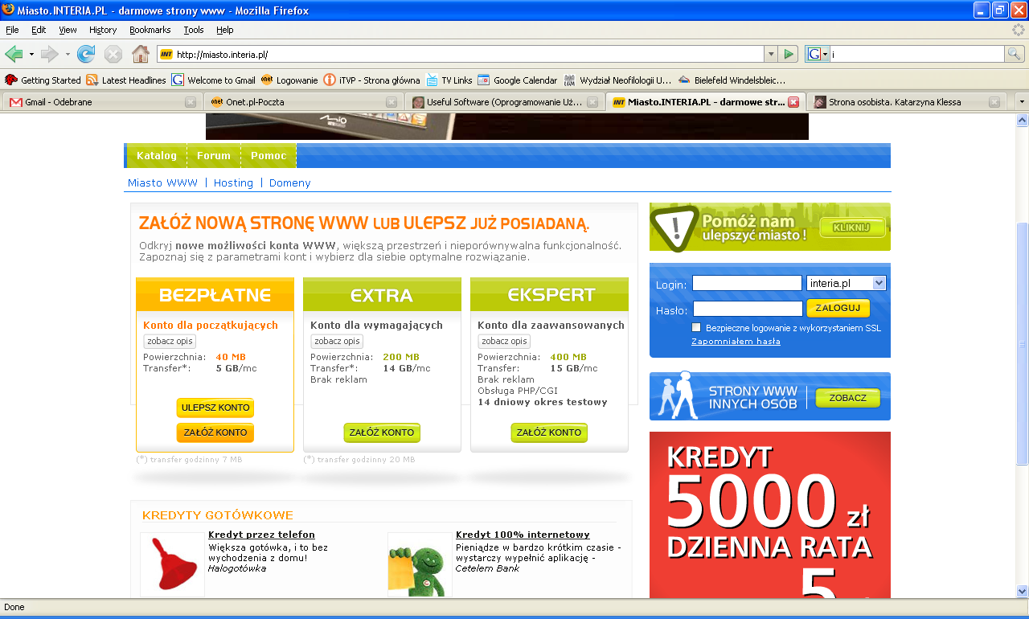This screenshot has height=619, width=1029.
Task: Click the Stop loading button
Action: click(x=113, y=54)
